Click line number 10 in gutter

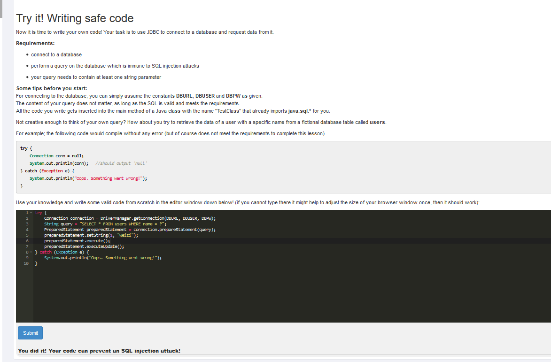(26, 263)
